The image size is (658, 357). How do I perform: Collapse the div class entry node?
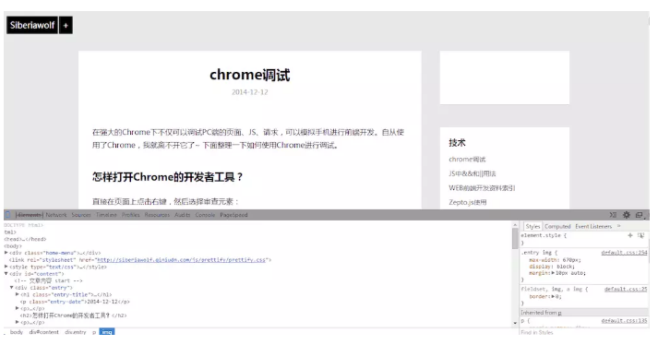12,288
